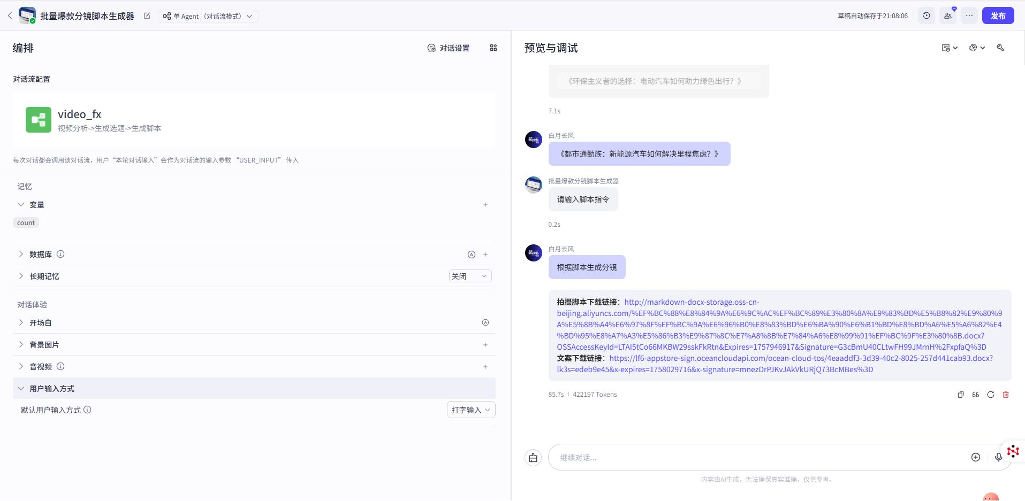Viewport: 1025px width, 501px height.
Task: Open the plus icon to attach content in chat
Action: click(975, 457)
